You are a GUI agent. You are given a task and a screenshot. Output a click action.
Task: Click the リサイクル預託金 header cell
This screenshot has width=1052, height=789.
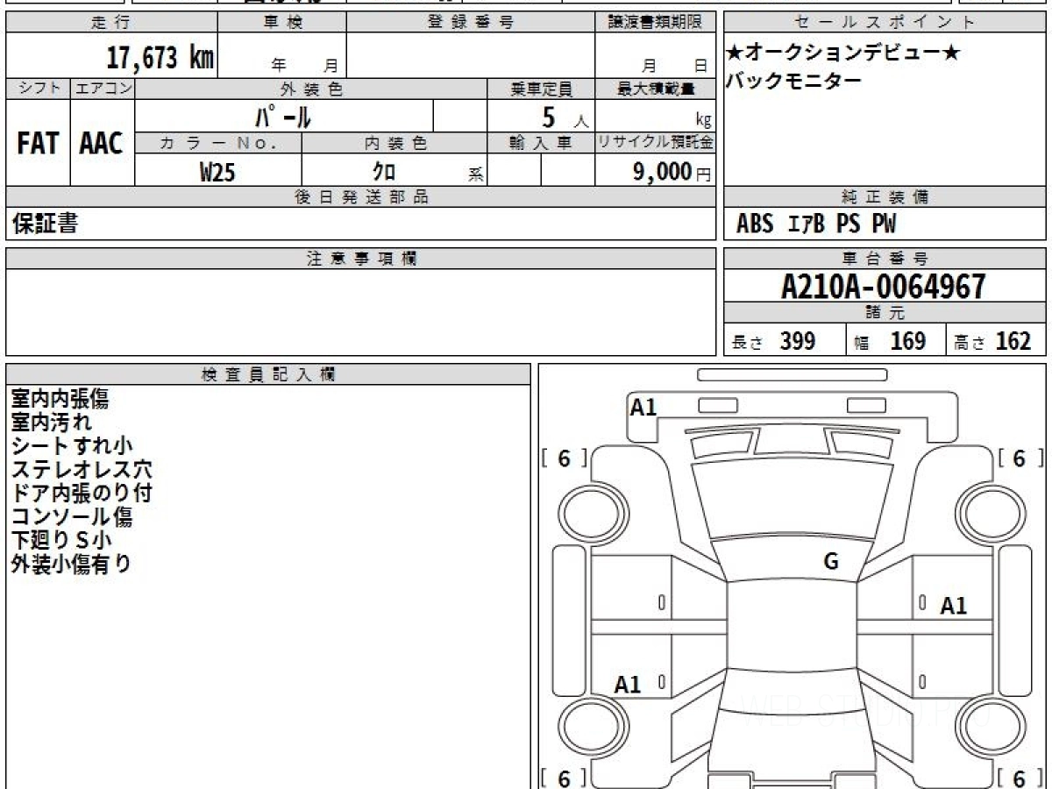tap(656, 144)
